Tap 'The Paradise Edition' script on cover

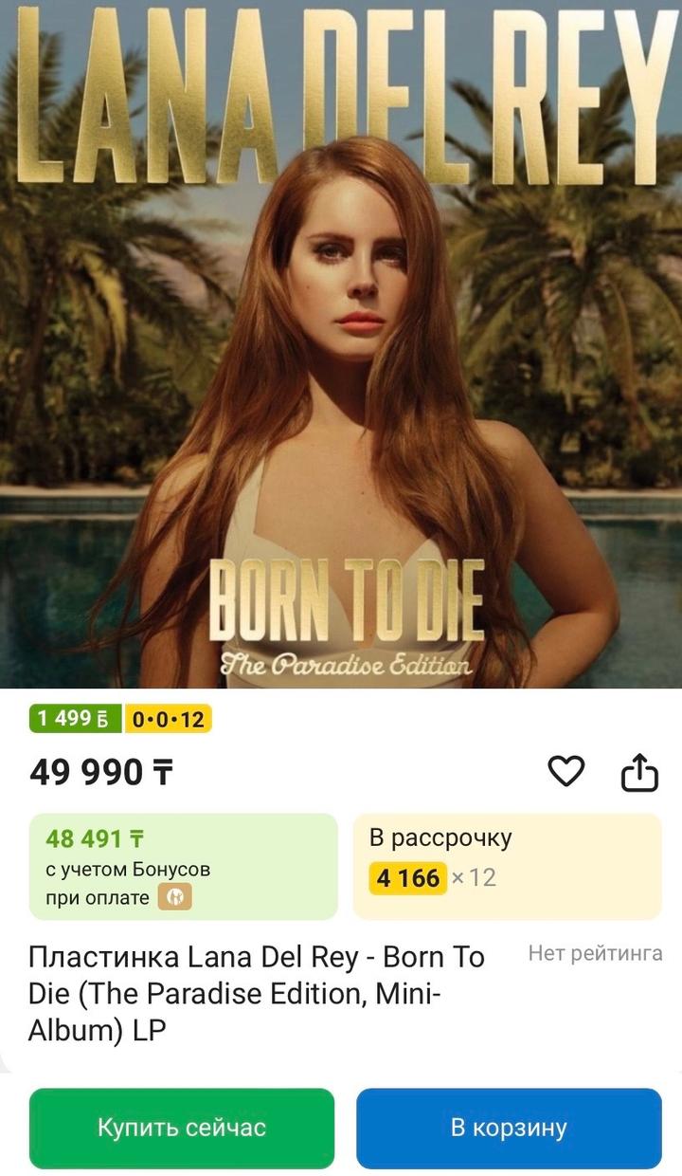[346, 666]
